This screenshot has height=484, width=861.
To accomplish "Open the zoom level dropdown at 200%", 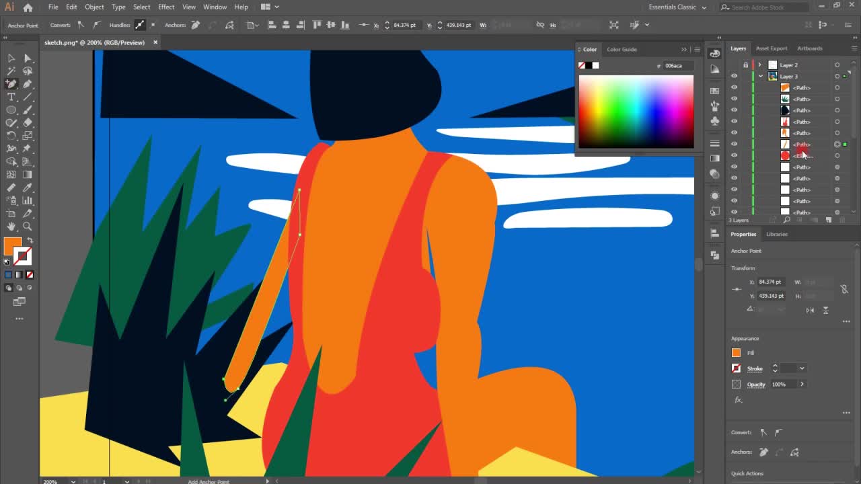I will point(73,481).
